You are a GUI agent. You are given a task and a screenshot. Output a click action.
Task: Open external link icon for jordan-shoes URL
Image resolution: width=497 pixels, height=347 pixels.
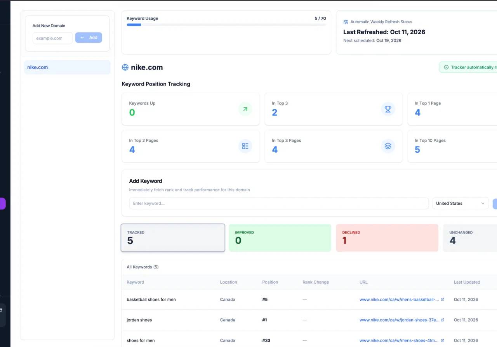[443, 320]
